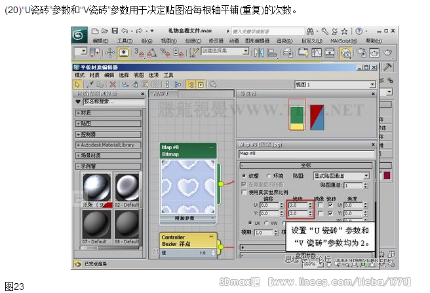This screenshot has height=293, width=430.
Task: Select the pivot center manipulate tool
Action: [110, 52]
